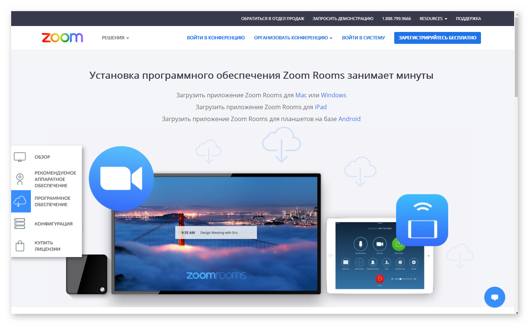
Task: Click the Mac download link
Action: click(x=301, y=95)
